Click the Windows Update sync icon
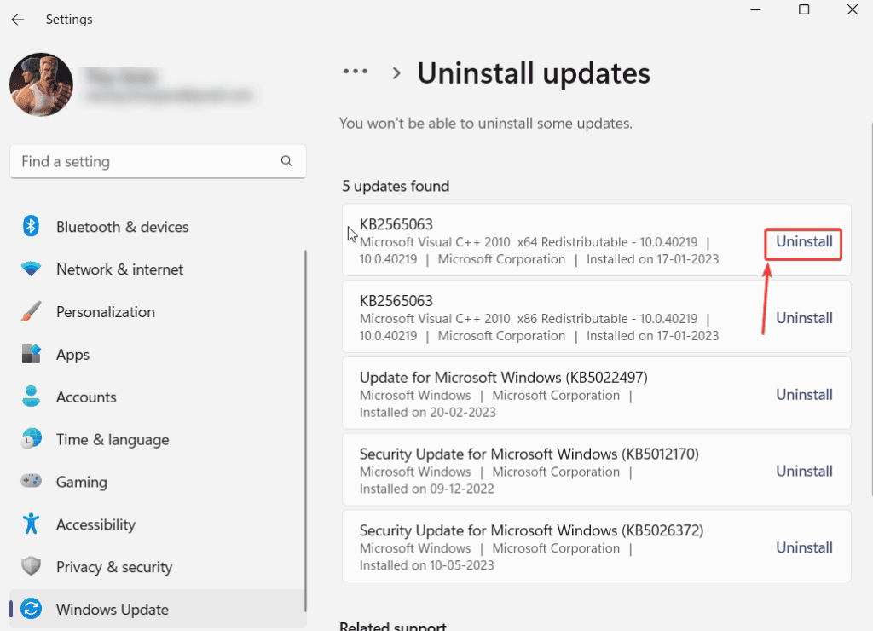The height and width of the screenshot is (631, 873). point(32,609)
